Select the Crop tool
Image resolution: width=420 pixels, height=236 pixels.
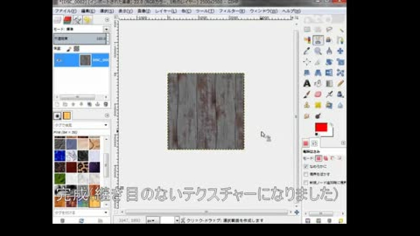[318, 62]
